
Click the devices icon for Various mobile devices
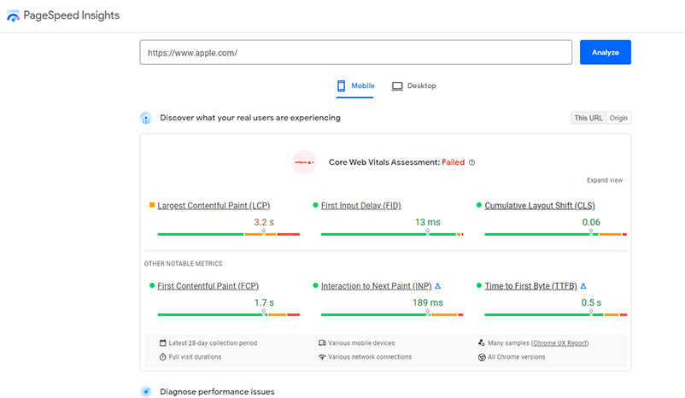pos(322,343)
